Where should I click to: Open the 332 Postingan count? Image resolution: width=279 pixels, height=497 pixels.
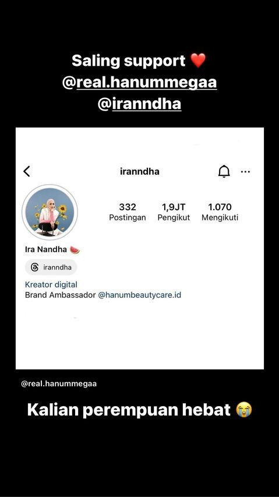click(x=128, y=212)
